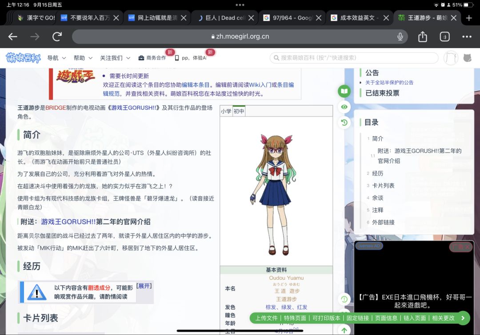Click the browser forward arrow
The height and width of the screenshot is (335, 480).
pyautogui.click(x=35, y=37)
